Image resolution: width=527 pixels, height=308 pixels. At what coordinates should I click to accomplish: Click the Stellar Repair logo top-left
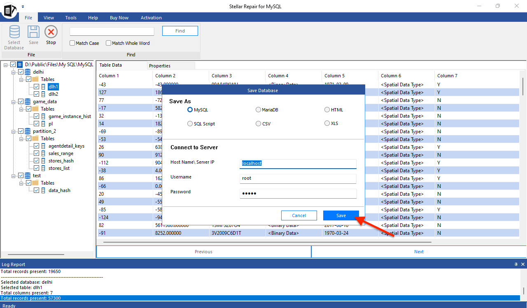[9, 11]
